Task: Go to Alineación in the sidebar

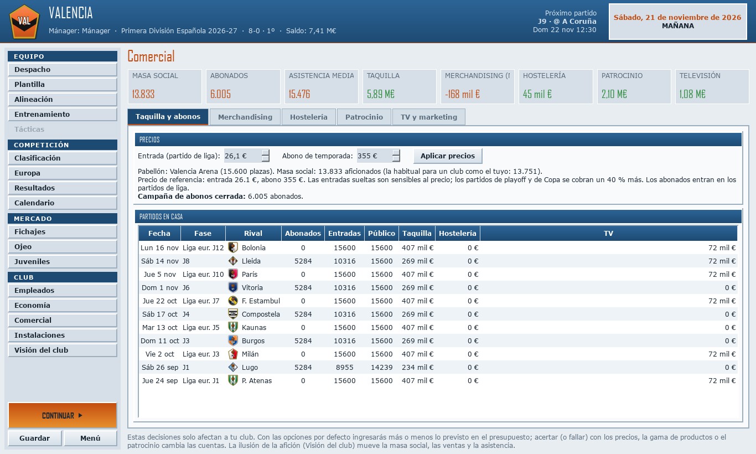Action: [x=63, y=100]
